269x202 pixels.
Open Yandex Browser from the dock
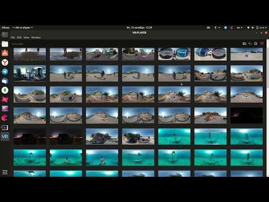5,62
